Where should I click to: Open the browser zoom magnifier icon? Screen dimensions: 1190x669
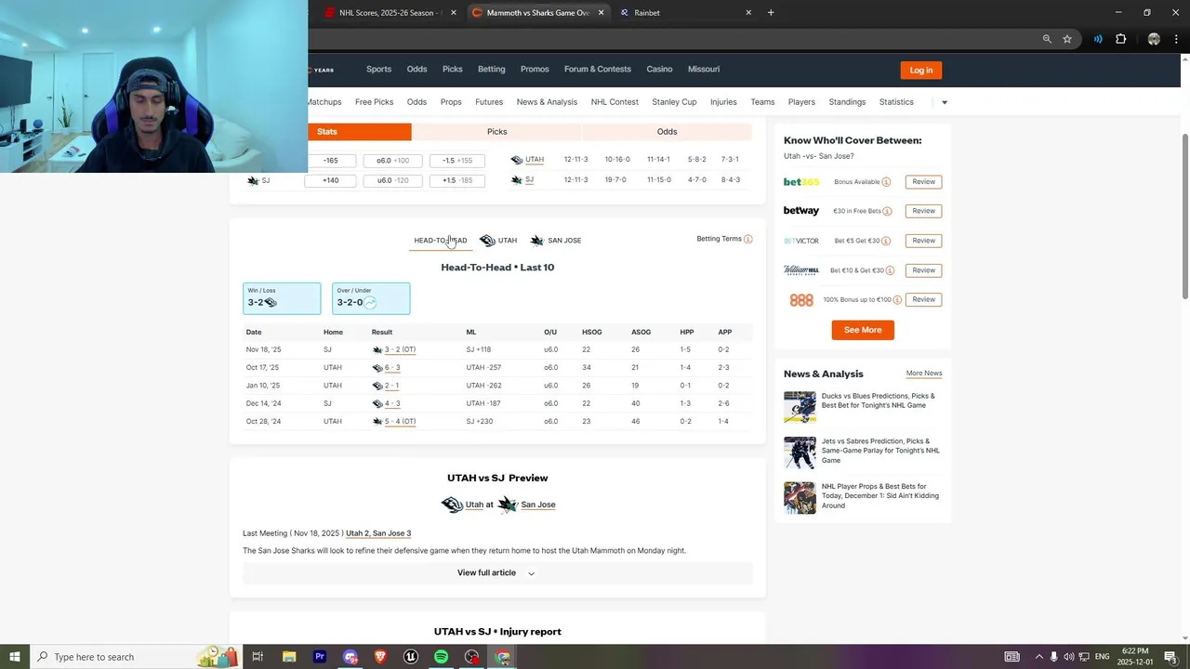1047,39
